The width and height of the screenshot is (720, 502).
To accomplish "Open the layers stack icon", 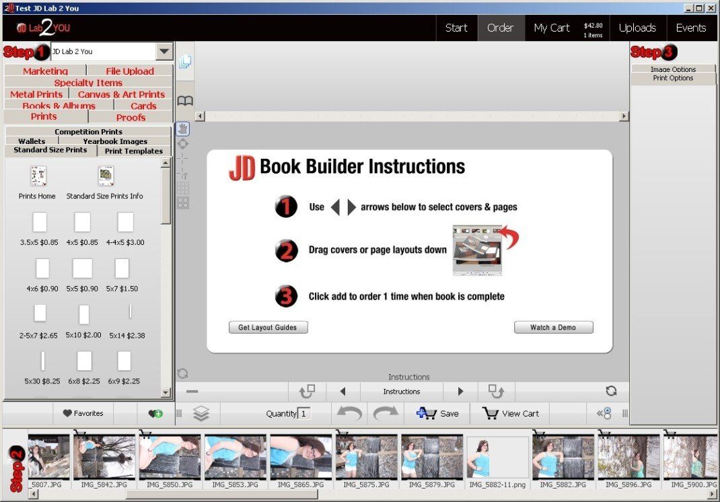I will (201, 413).
